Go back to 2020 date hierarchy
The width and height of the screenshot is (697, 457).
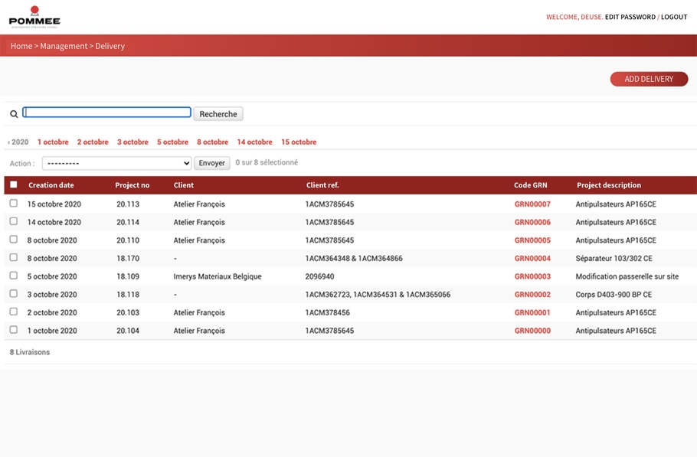[18, 142]
